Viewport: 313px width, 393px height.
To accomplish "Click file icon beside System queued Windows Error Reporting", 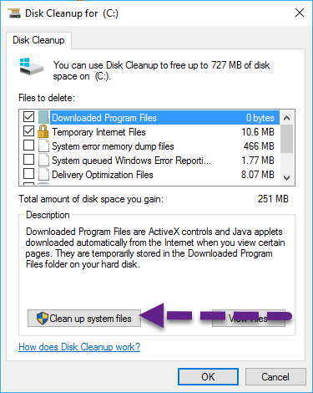I will click(43, 161).
